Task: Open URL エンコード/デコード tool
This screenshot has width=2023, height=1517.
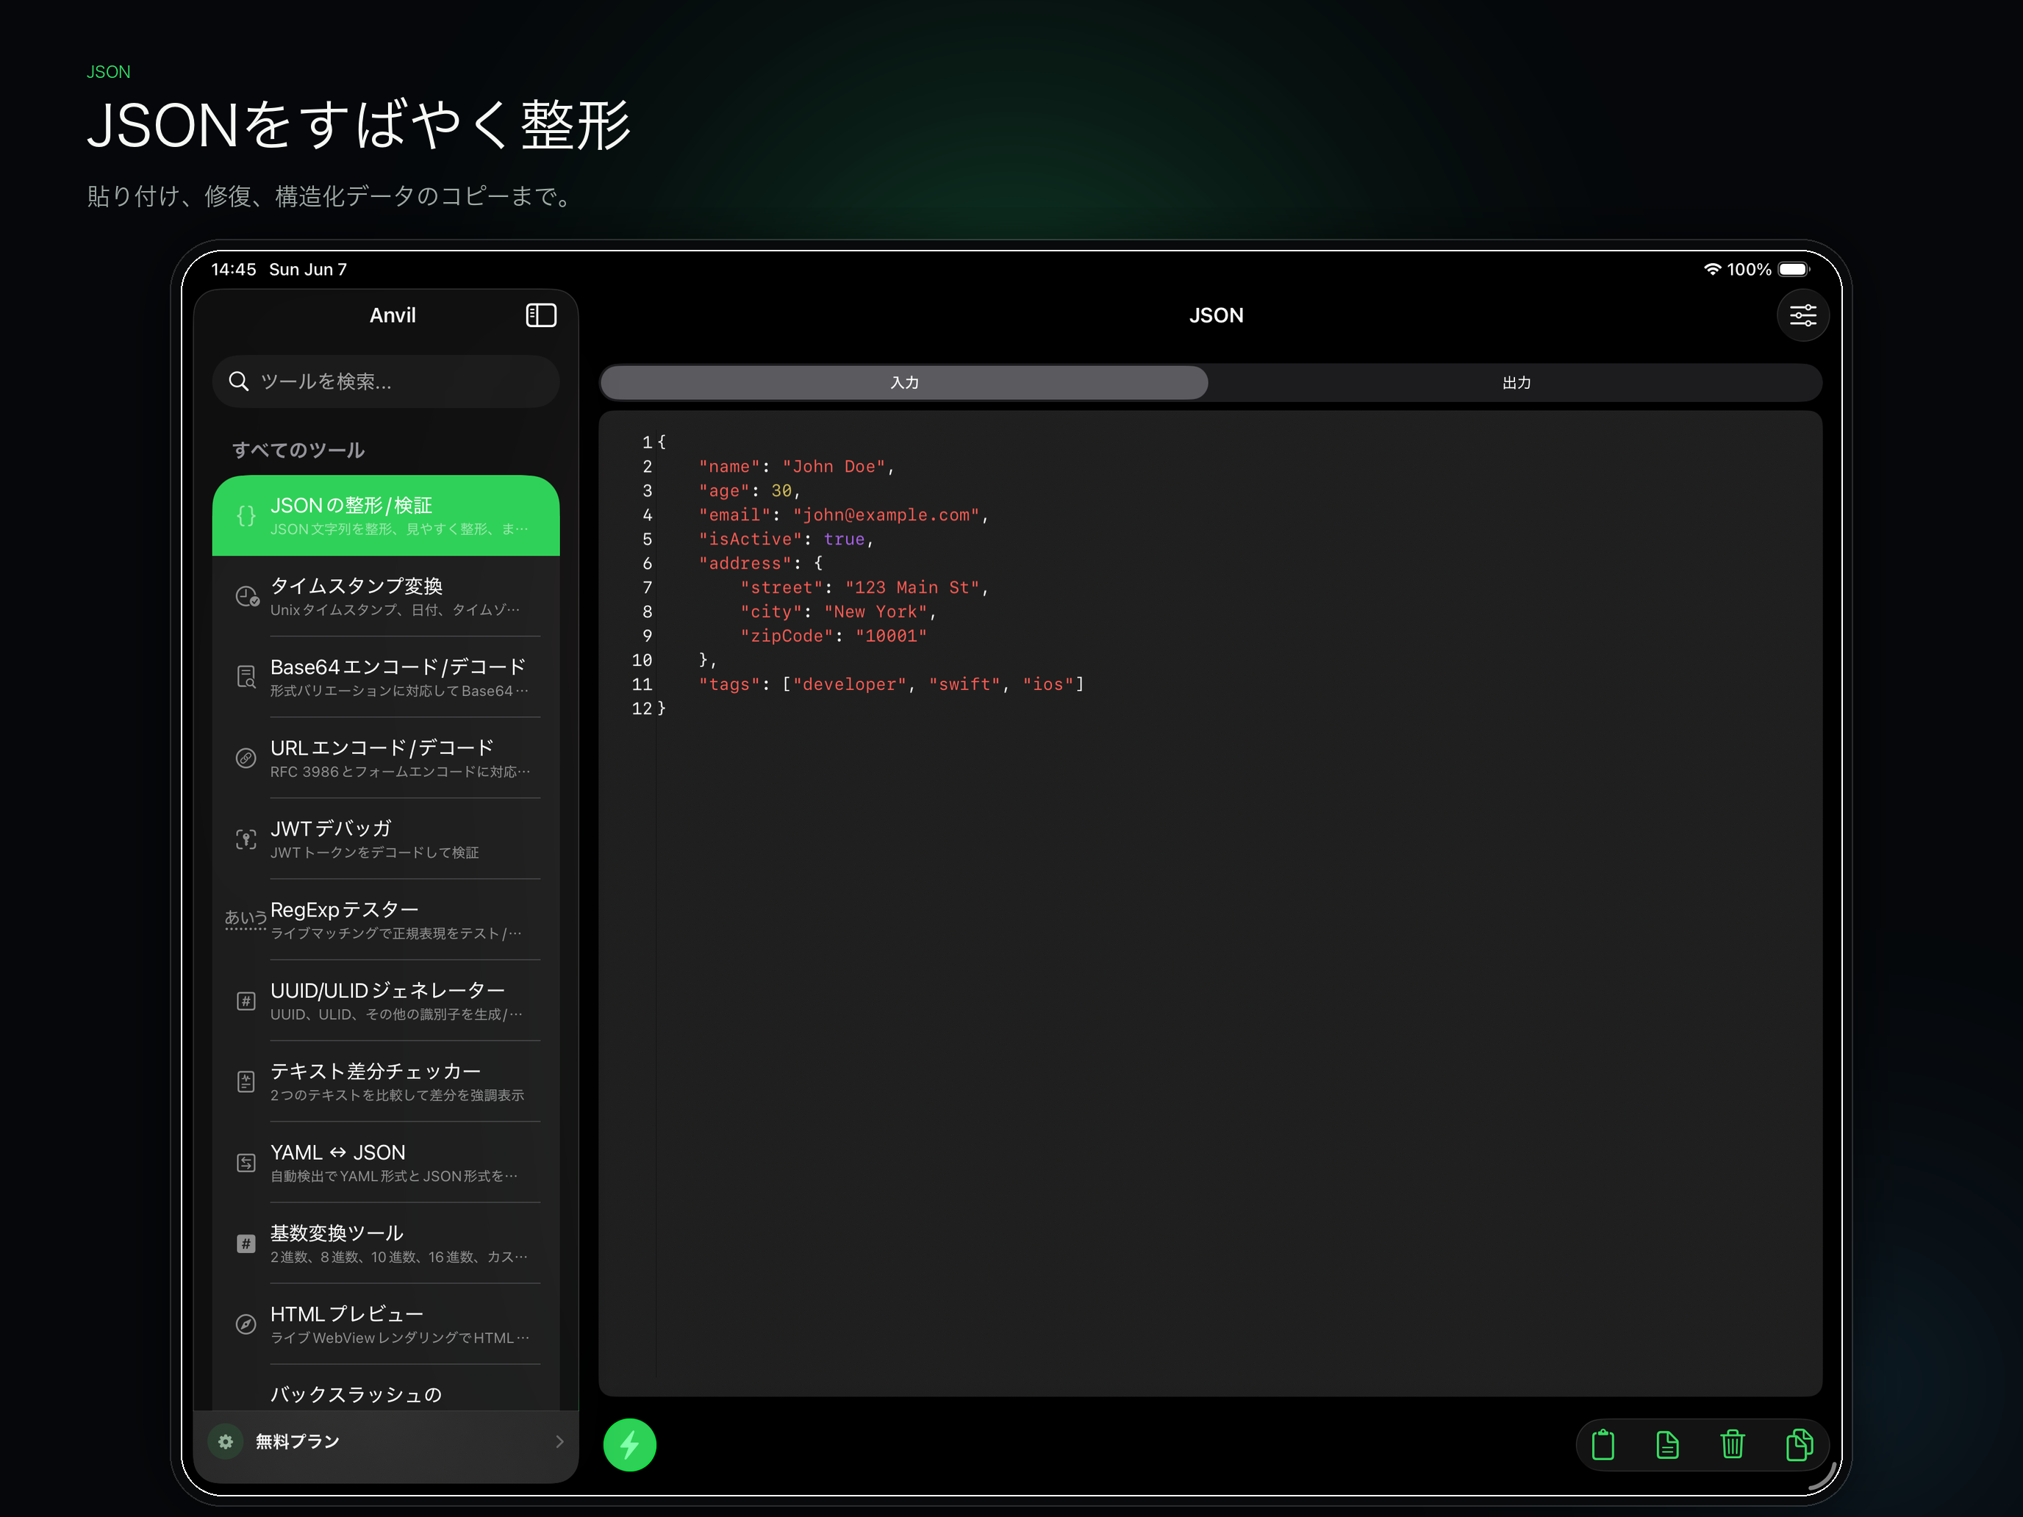Action: [x=386, y=758]
